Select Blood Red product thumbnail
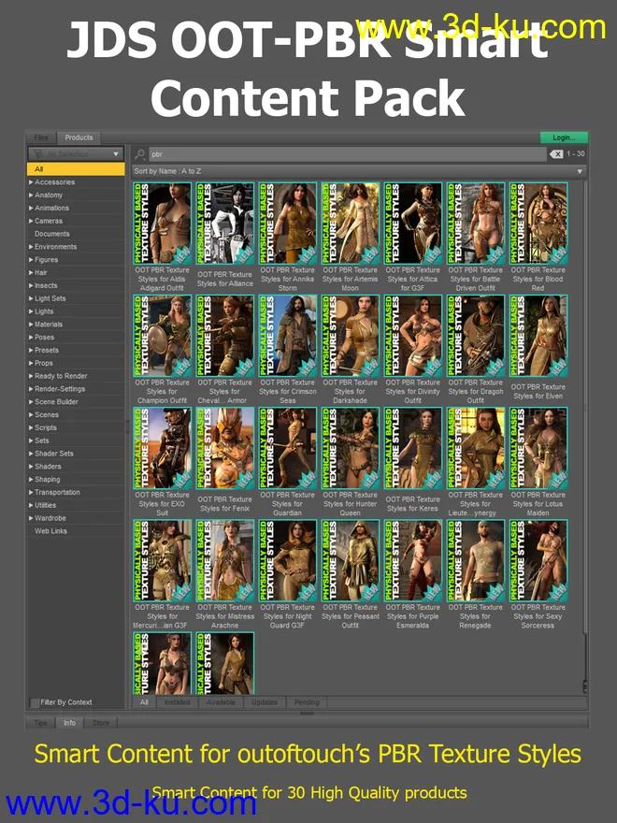 [x=538, y=224]
